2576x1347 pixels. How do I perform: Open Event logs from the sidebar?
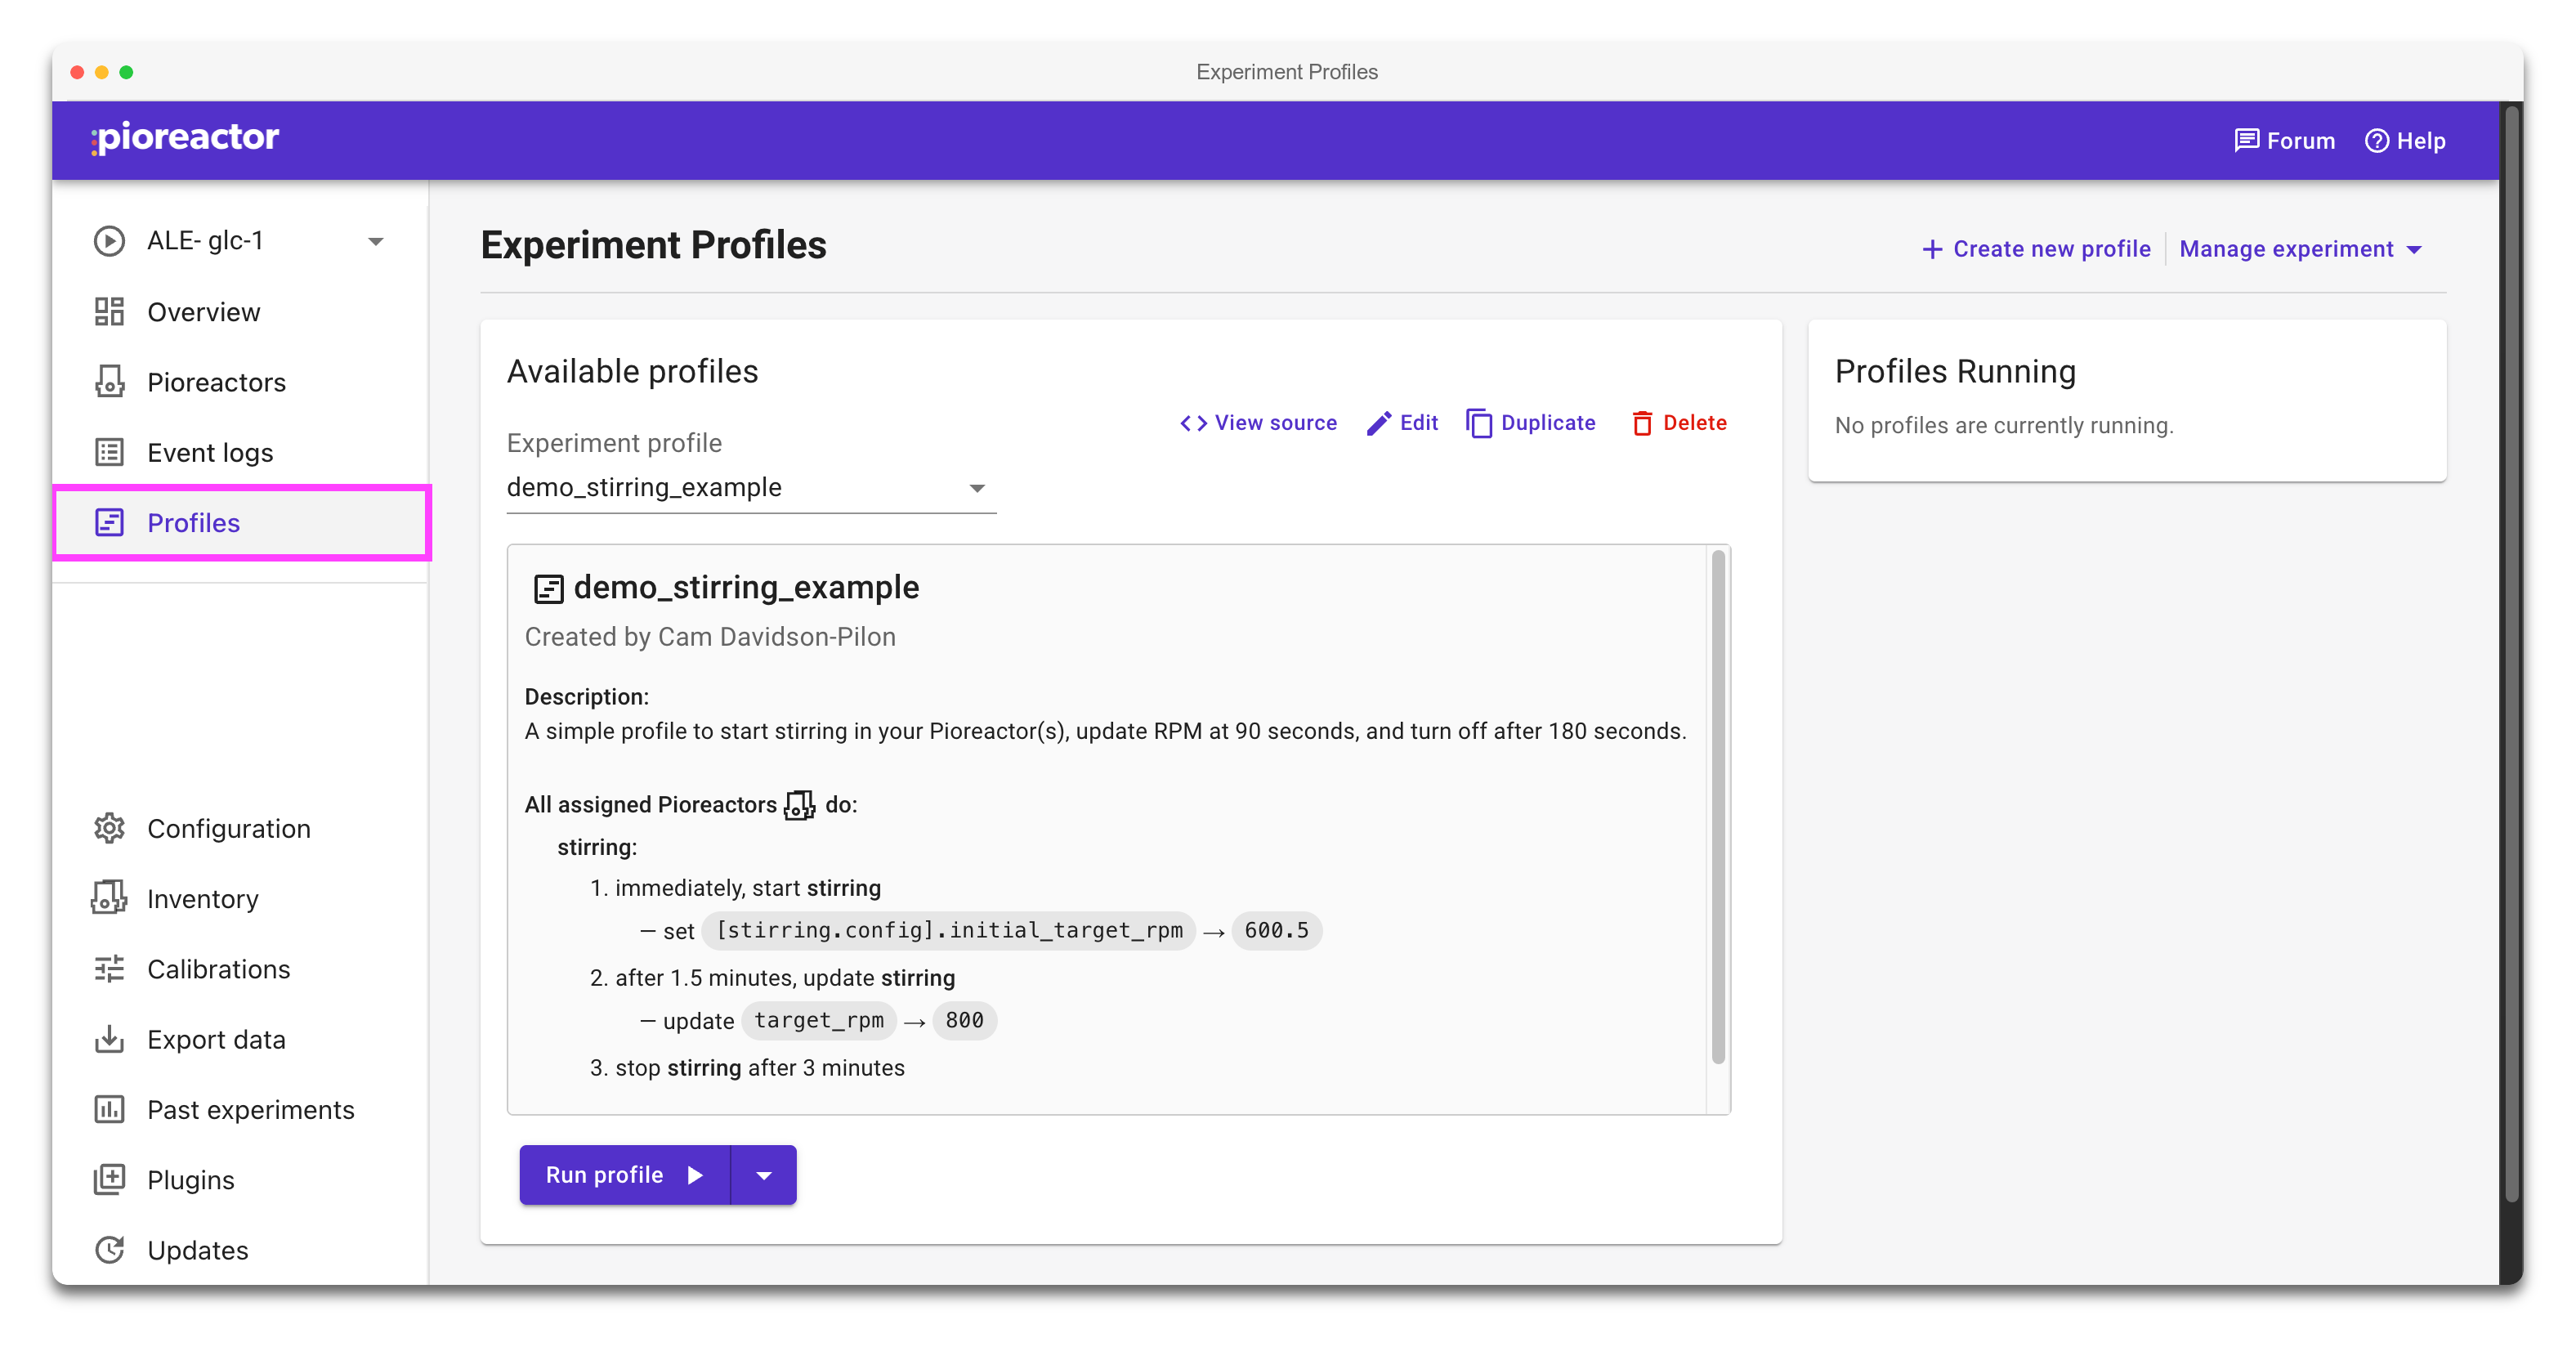pyautogui.click(x=209, y=453)
